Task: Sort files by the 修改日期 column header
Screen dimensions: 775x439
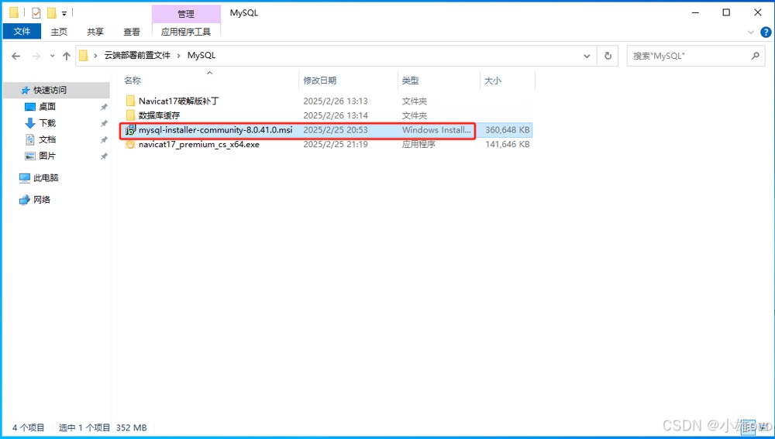Action: pyautogui.click(x=320, y=81)
